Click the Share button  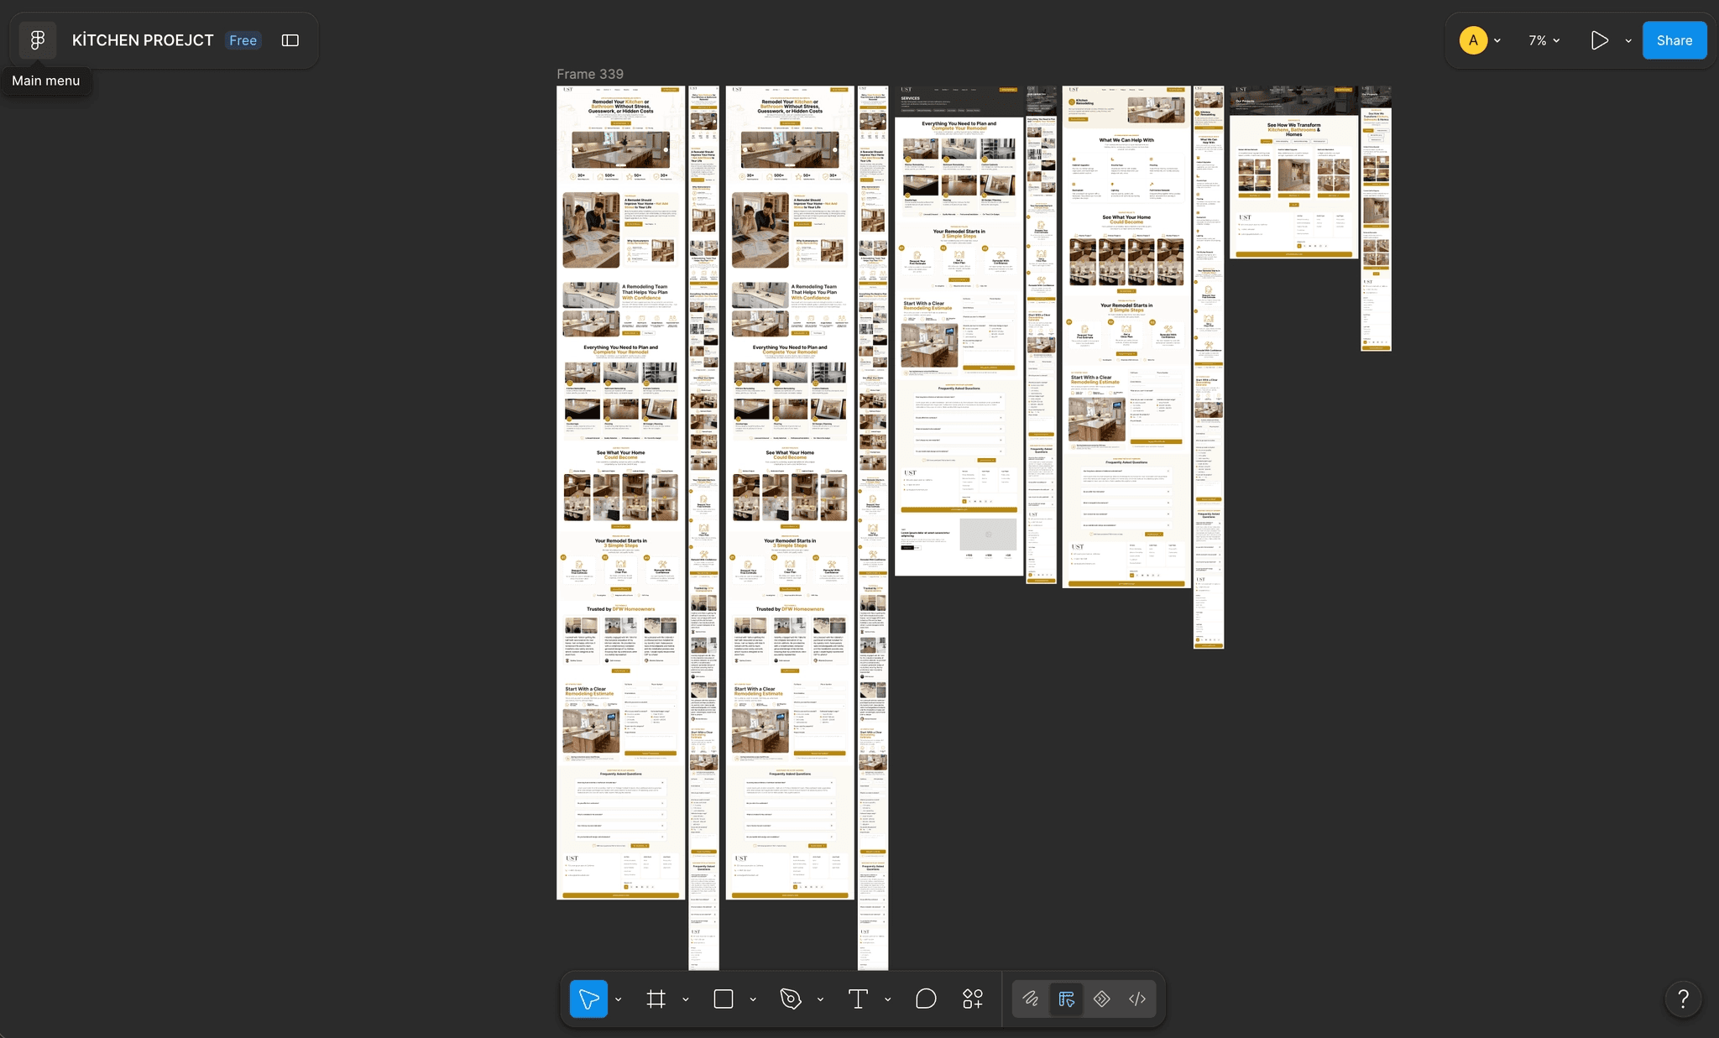pyautogui.click(x=1675, y=40)
